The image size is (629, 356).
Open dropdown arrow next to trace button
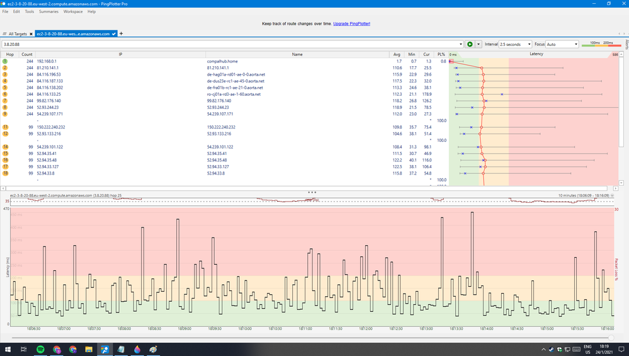click(479, 44)
